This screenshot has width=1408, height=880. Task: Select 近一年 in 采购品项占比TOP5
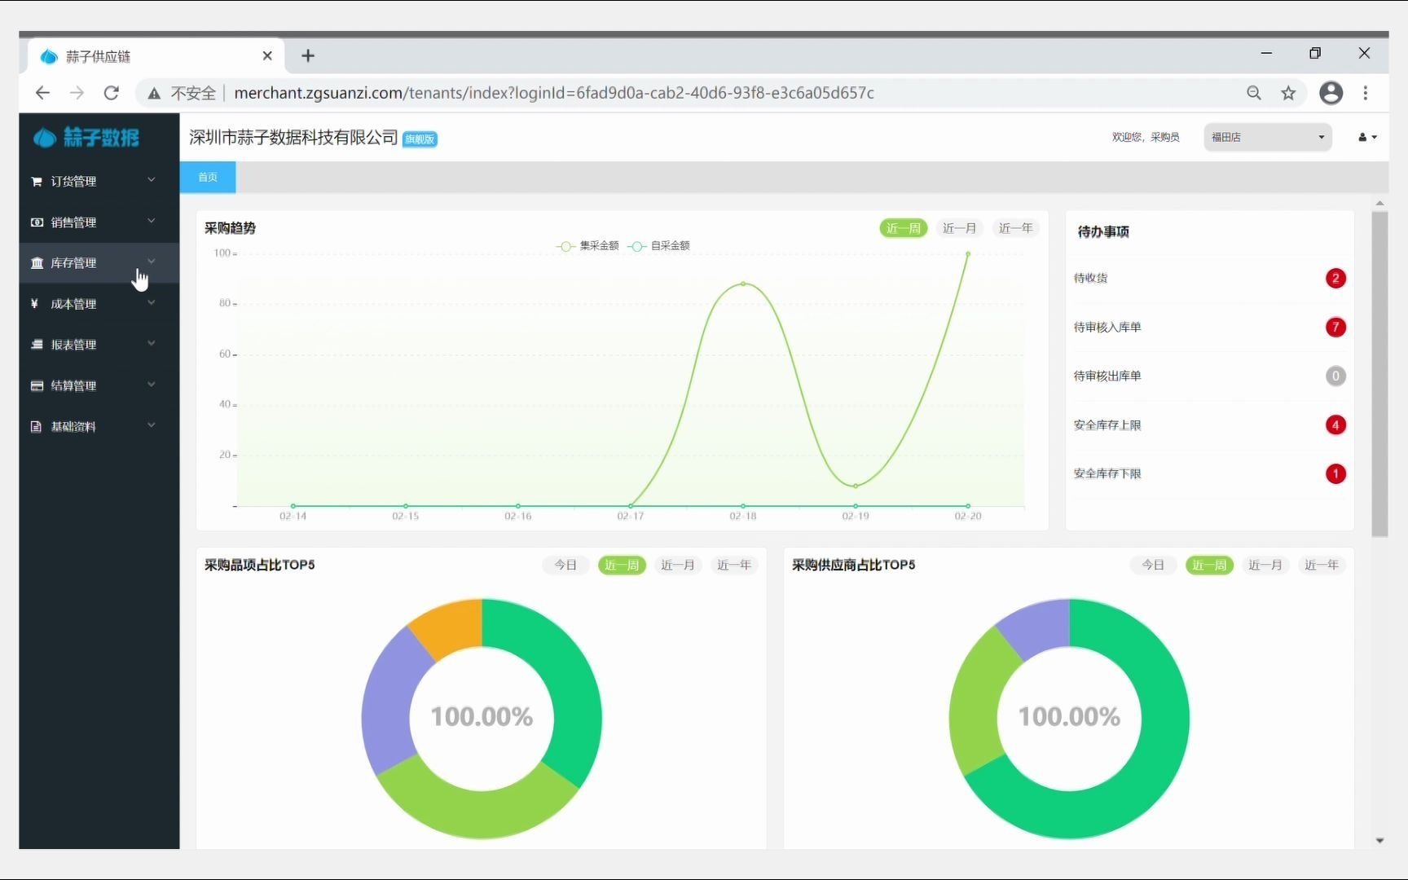[734, 565]
